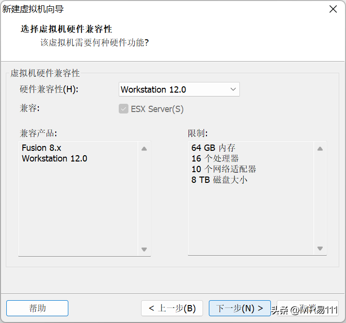Close the 新建虚拟机向导 dialog
Screen dimensions: 346x323
pos(333,9)
